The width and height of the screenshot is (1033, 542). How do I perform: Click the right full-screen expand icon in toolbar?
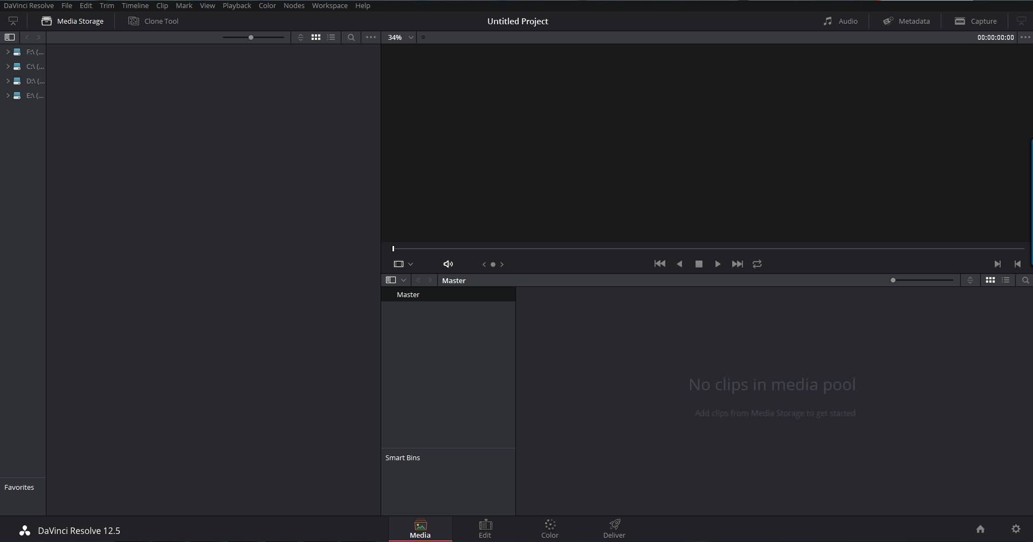[x=1021, y=21]
